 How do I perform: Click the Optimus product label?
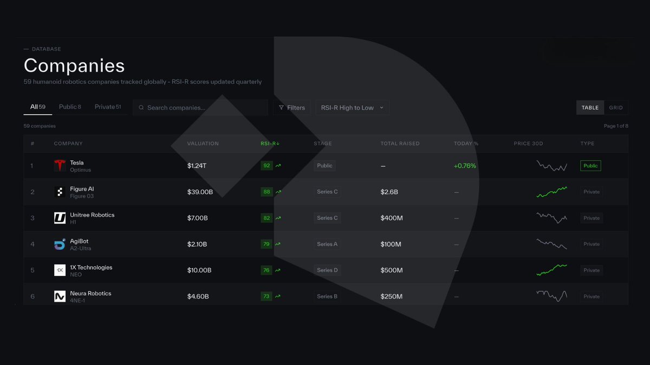click(80, 170)
